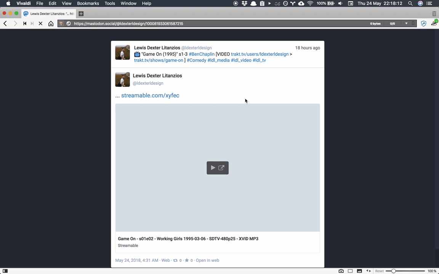Image resolution: width=439 pixels, height=274 pixels.
Task: Open the Vivaldi application menu
Action: (x=24, y=3)
